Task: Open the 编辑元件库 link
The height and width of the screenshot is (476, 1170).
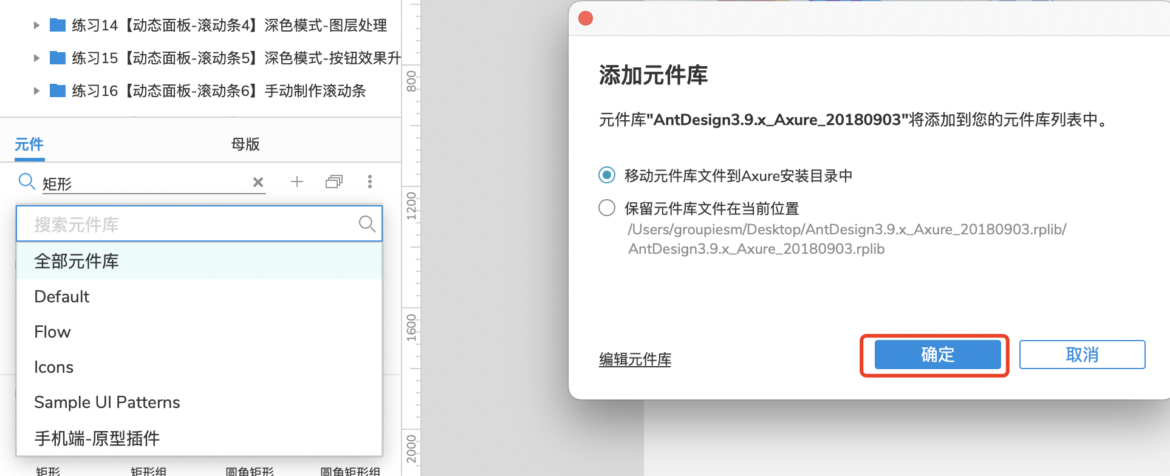Action: click(x=635, y=359)
